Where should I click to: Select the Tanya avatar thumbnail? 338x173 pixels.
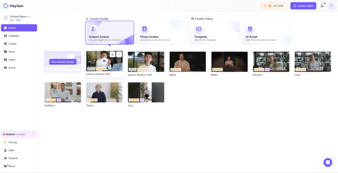104,92
